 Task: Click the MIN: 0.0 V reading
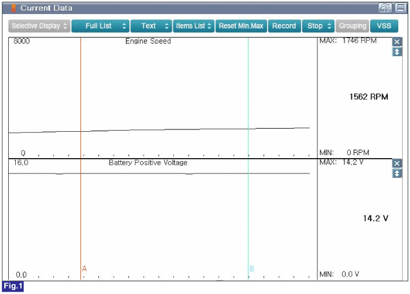coord(339,274)
